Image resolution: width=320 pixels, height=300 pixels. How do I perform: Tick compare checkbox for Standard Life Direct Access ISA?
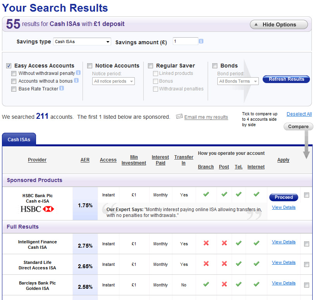click(x=306, y=264)
